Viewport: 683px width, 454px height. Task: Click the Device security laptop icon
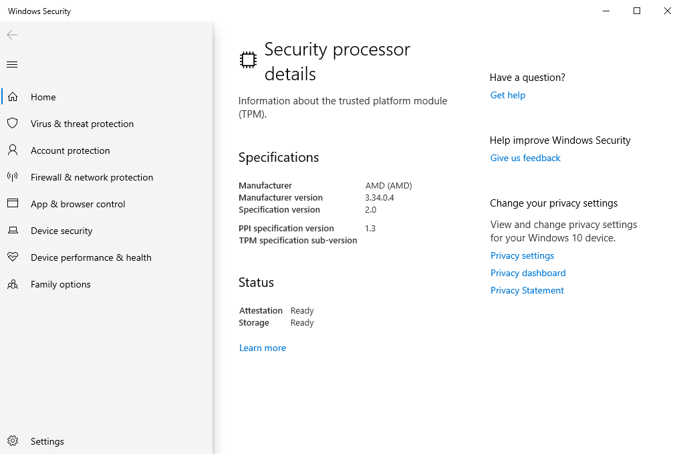(12, 231)
